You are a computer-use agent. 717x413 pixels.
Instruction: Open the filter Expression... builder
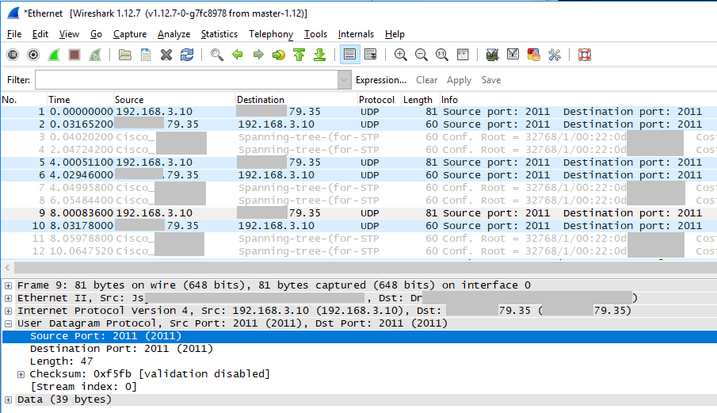[x=381, y=80]
